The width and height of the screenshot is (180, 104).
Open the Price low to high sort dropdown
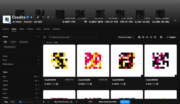tap(126, 37)
